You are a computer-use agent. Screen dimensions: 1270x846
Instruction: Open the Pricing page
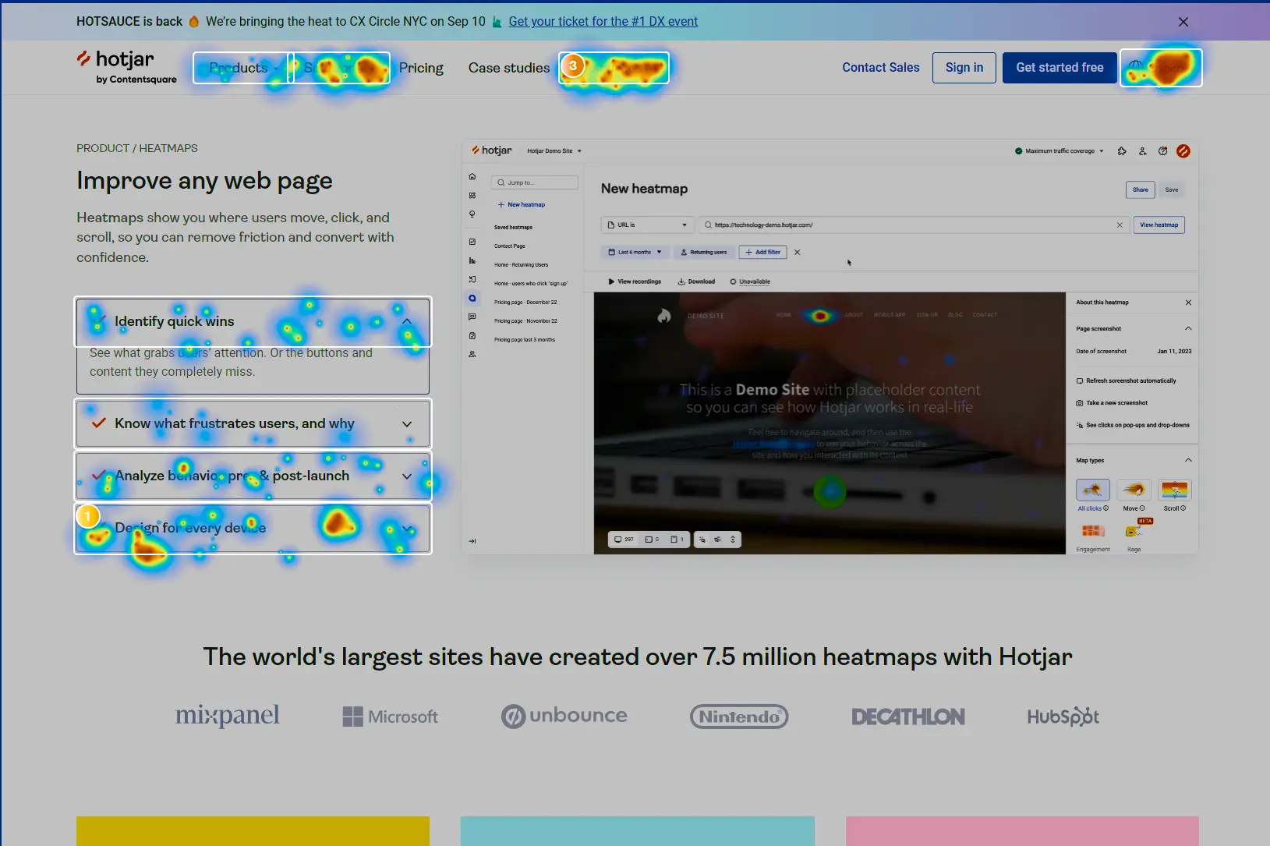[x=421, y=68]
